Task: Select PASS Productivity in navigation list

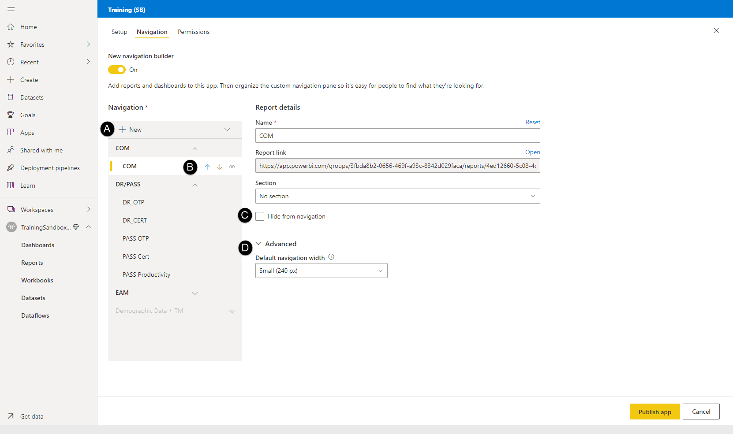Action: coord(146,274)
